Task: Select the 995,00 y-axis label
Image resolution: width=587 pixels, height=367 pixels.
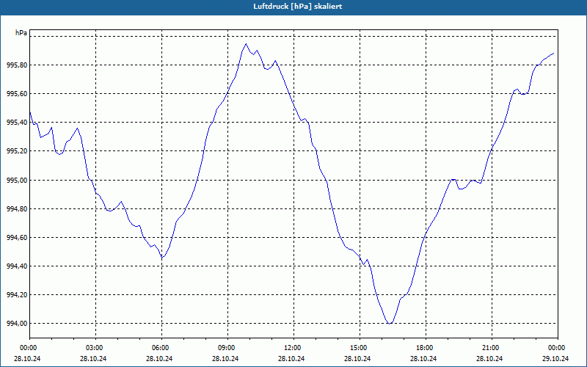Action: tap(17, 180)
